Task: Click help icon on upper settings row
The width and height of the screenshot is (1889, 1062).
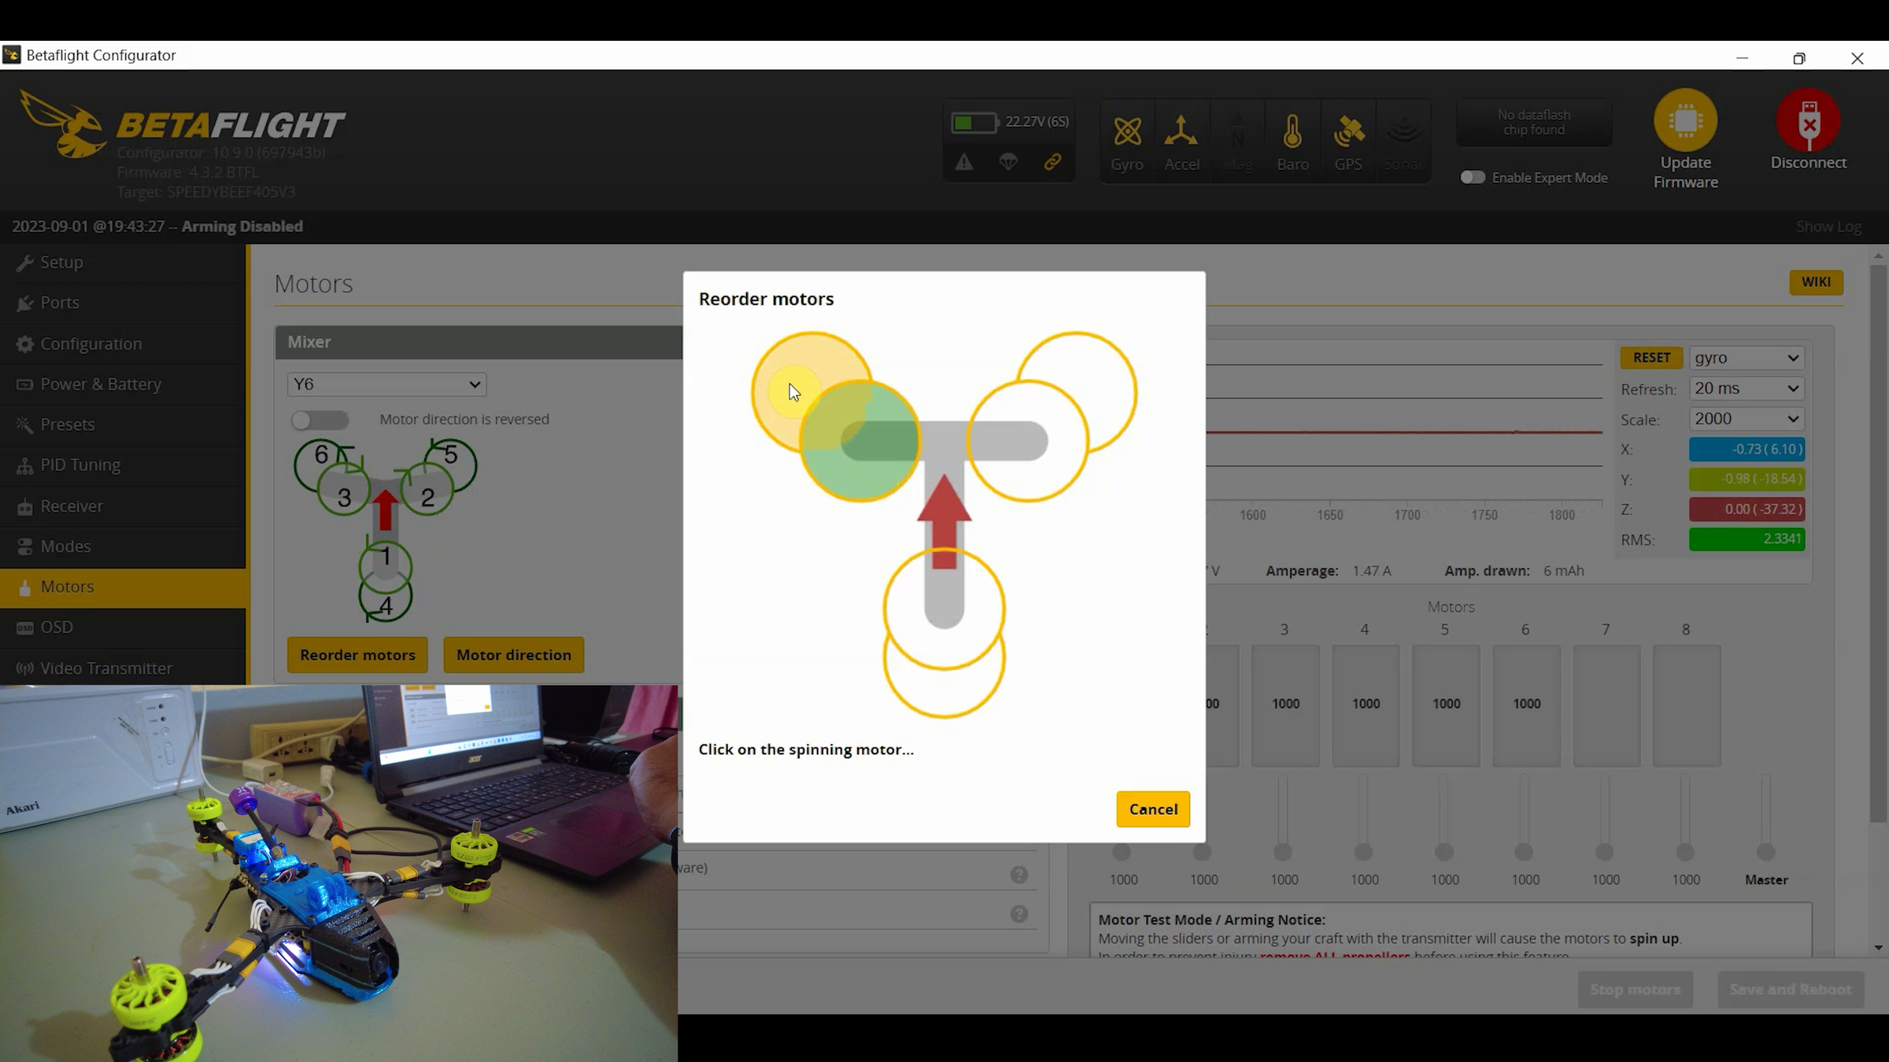Action: (x=1019, y=875)
